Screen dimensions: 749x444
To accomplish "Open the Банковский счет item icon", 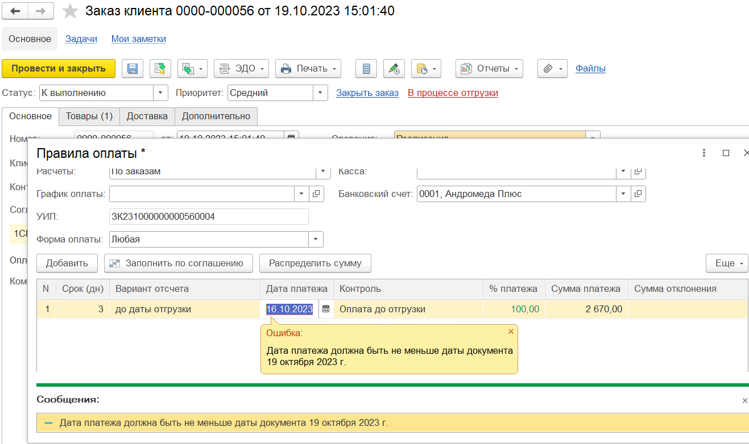I will (639, 194).
